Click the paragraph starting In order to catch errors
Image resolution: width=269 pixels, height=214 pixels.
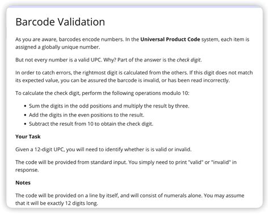[x=134, y=76]
